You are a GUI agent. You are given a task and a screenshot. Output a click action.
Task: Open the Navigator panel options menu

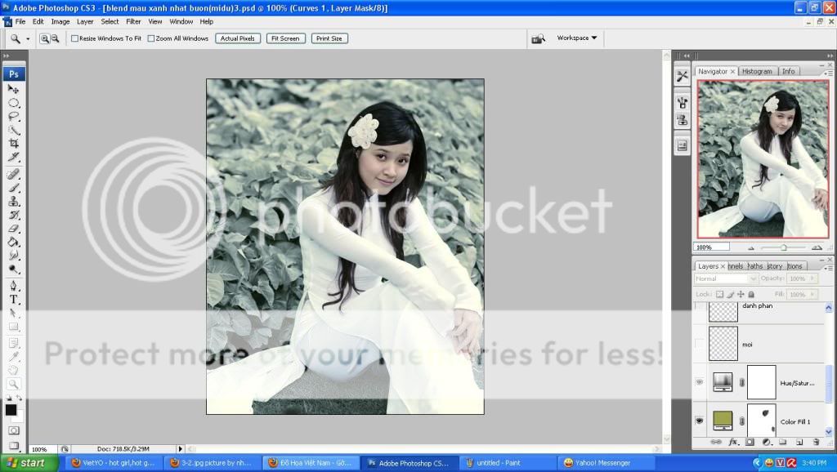click(x=828, y=73)
